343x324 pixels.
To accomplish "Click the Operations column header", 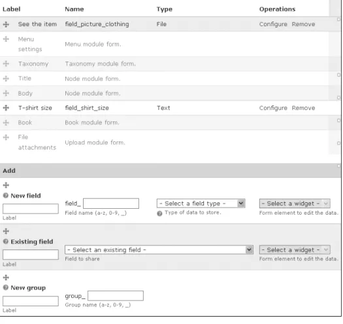I will (277, 9).
